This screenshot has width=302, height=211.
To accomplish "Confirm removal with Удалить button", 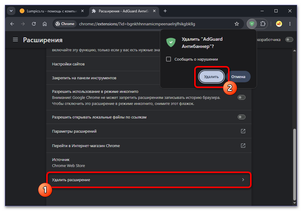I will (211, 77).
